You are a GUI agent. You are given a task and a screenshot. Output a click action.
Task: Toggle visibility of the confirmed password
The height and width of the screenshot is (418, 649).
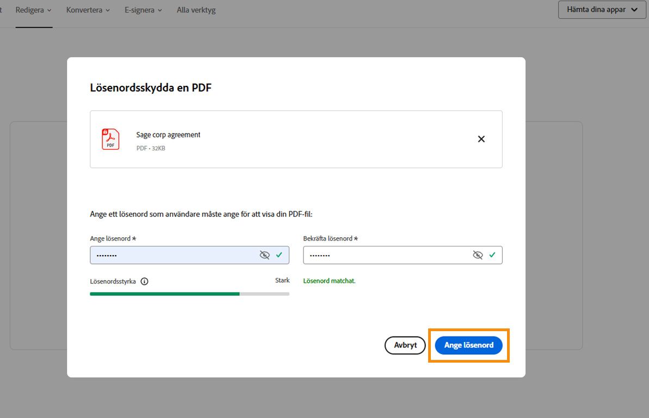[478, 255]
